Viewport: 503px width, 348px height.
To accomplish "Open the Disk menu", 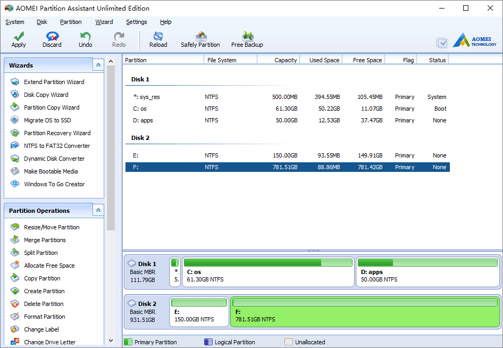I will (x=41, y=22).
